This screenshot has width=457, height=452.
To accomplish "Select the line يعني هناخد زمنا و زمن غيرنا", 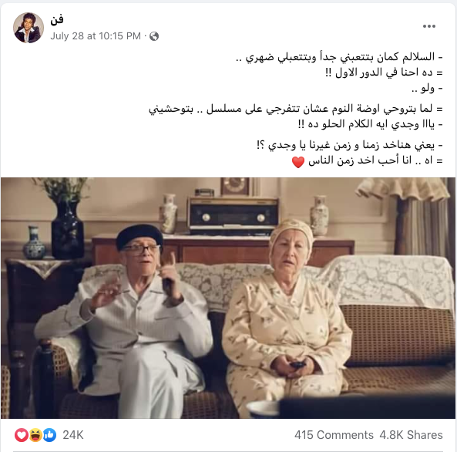I will point(350,145).
